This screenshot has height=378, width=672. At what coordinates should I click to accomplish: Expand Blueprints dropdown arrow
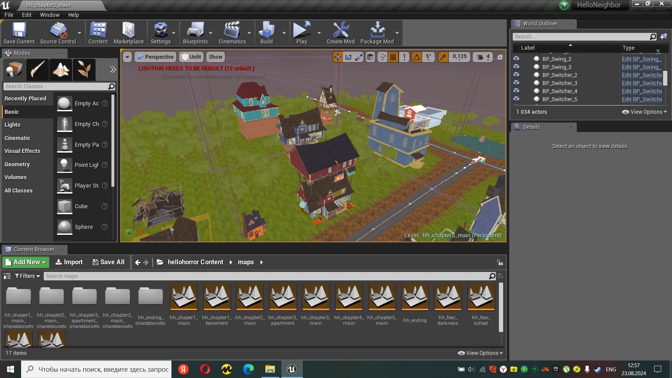point(211,33)
